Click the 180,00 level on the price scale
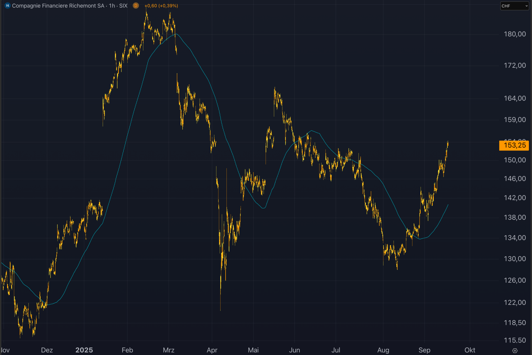532x355 pixels. 515,34
